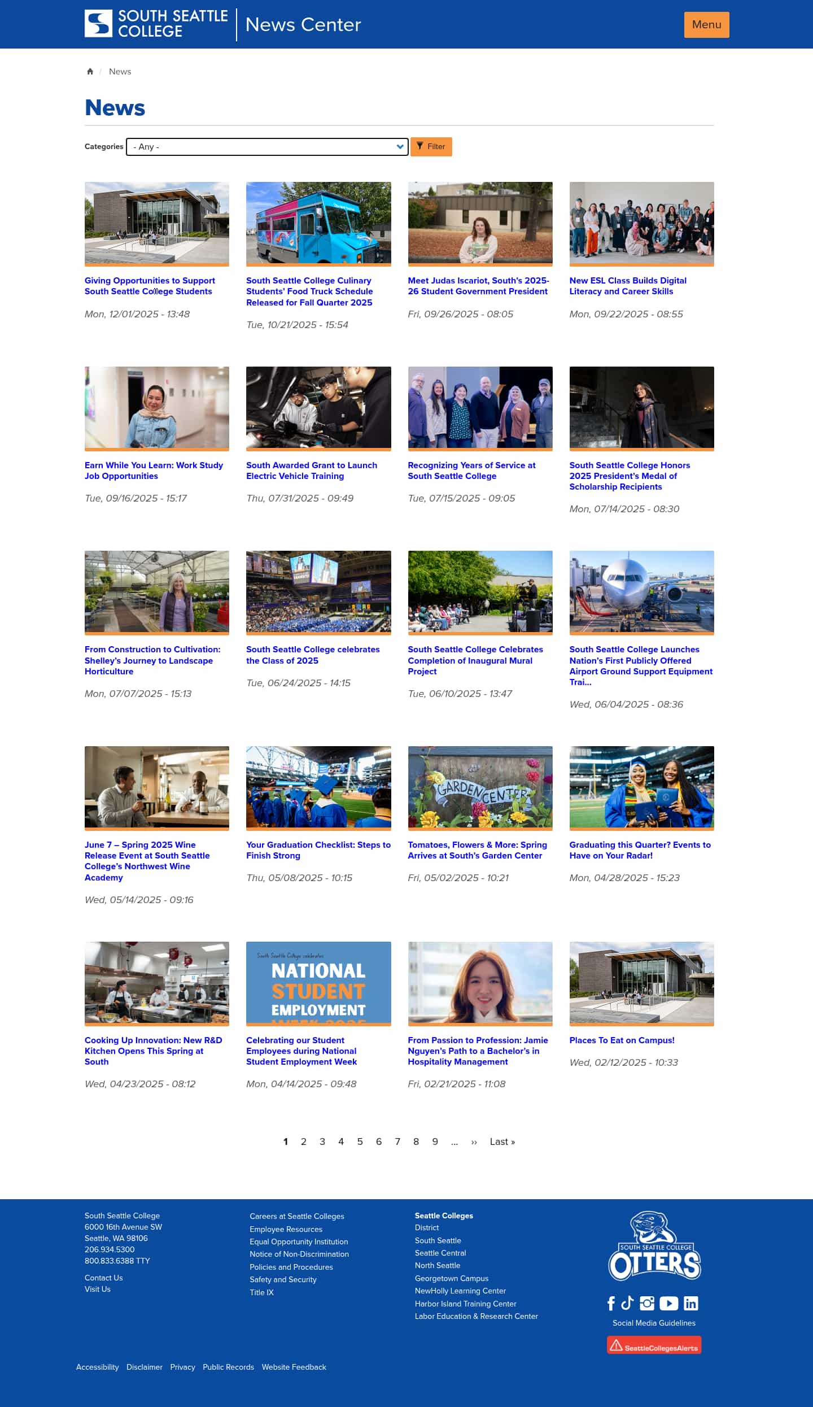The width and height of the screenshot is (813, 1407).
Task: Open Airport Ground Support Equipment article
Action: [x=641, y=666]
